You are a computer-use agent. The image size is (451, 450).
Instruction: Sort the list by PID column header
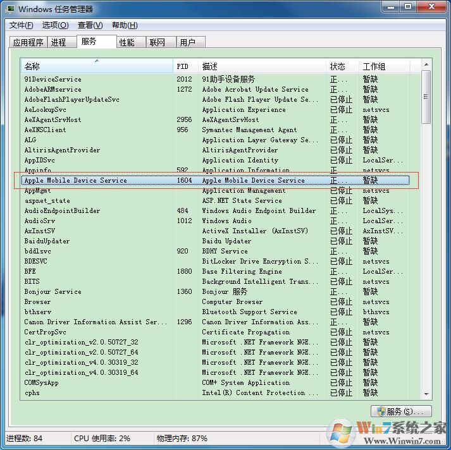click(185, 66)
